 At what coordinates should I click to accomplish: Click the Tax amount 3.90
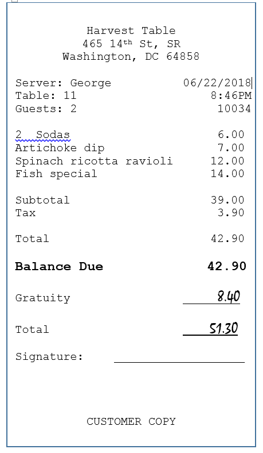pyautogui.click(x=231, y=213)
